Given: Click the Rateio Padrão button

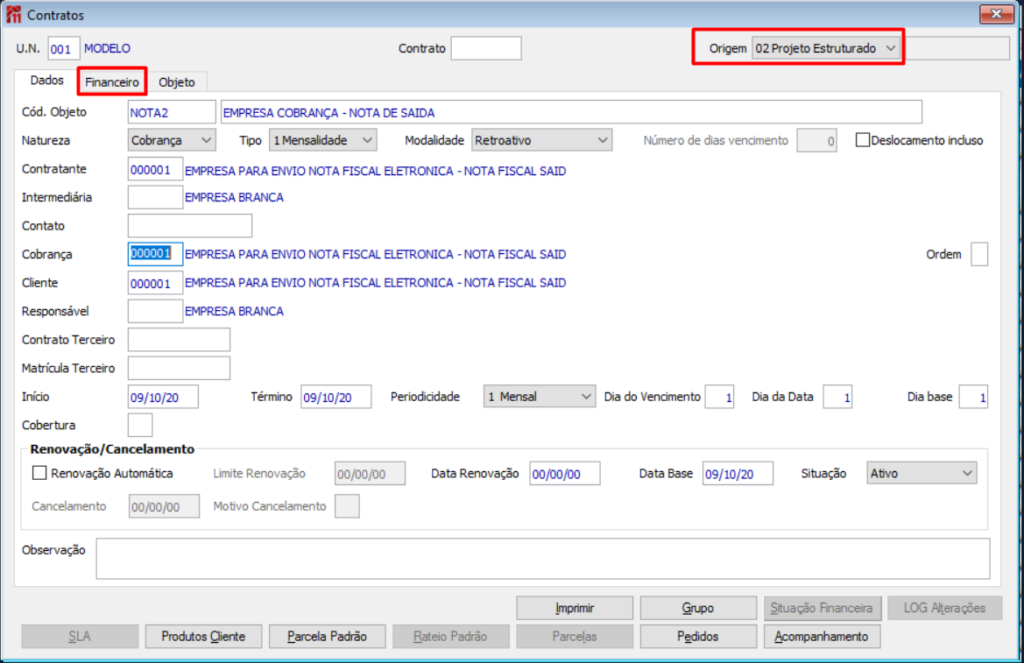Looking at the screenshot, I should pyautogui.click(x=450, y=636).
